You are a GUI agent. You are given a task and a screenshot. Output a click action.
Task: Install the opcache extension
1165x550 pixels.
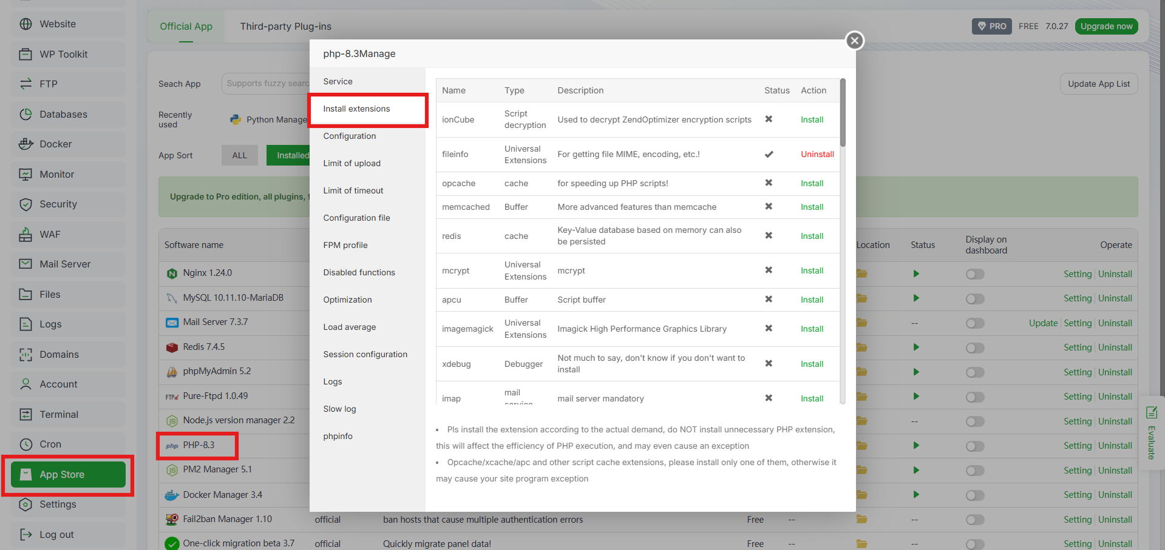coord(812,183)
